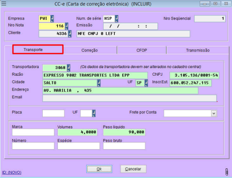The width and height of the screenshot is (232, 178).
Task: Focus the Peso bruto input field
Action: (124, 146)
